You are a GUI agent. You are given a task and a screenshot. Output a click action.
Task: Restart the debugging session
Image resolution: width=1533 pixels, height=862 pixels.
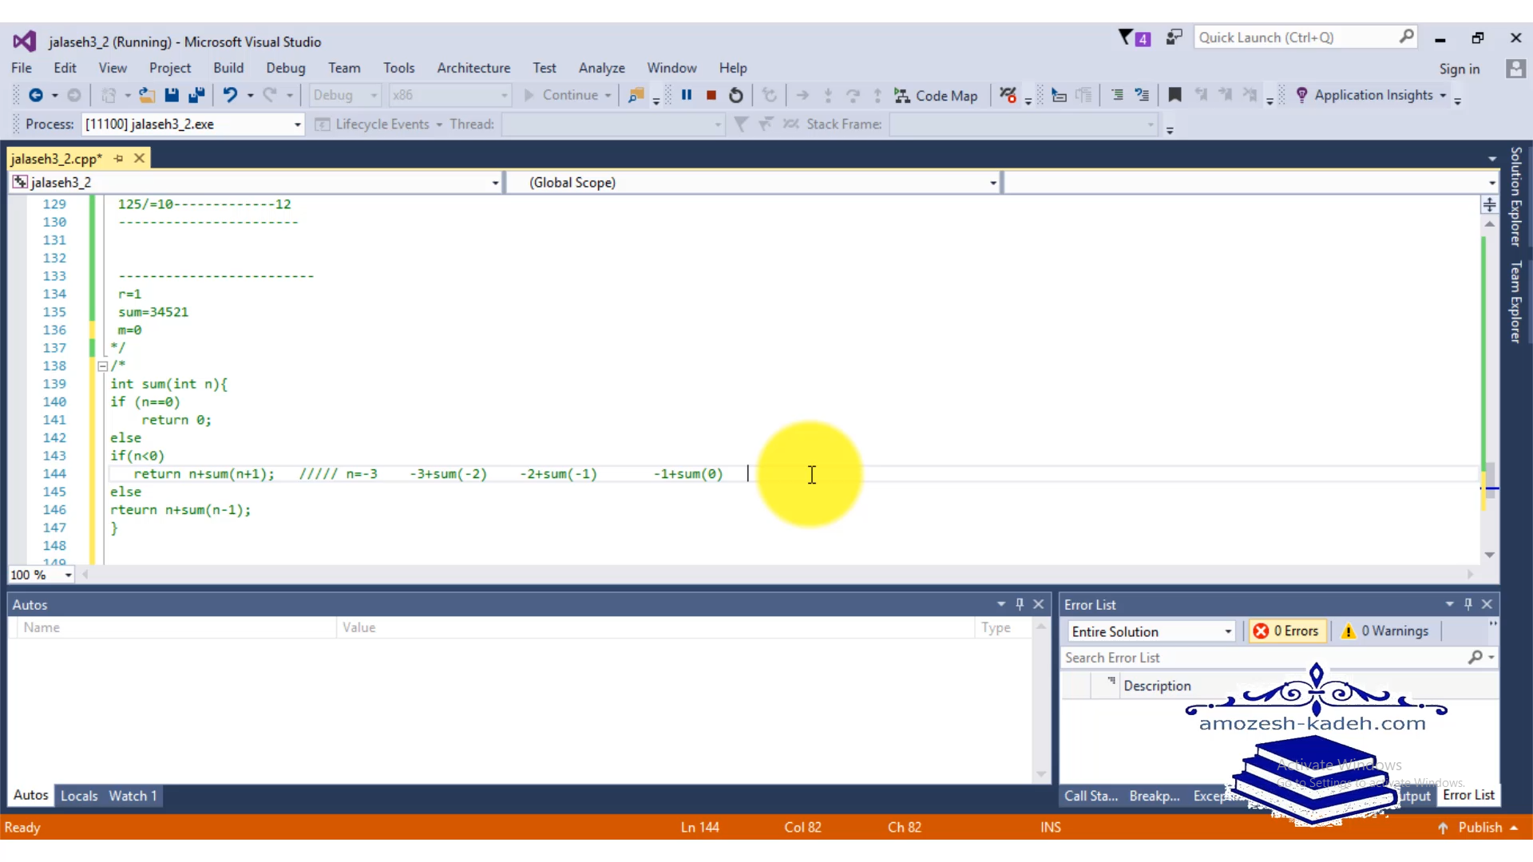pos(736,95)
